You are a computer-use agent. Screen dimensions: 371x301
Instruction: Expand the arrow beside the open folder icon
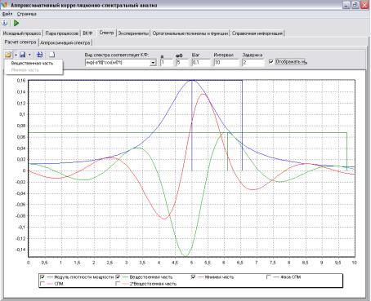coord(16,55)
